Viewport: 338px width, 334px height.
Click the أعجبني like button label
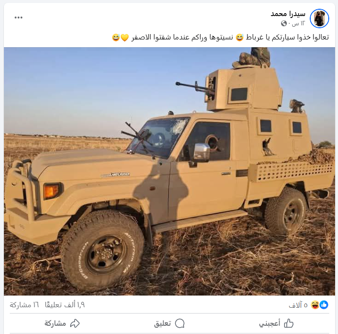pos(269,323)
